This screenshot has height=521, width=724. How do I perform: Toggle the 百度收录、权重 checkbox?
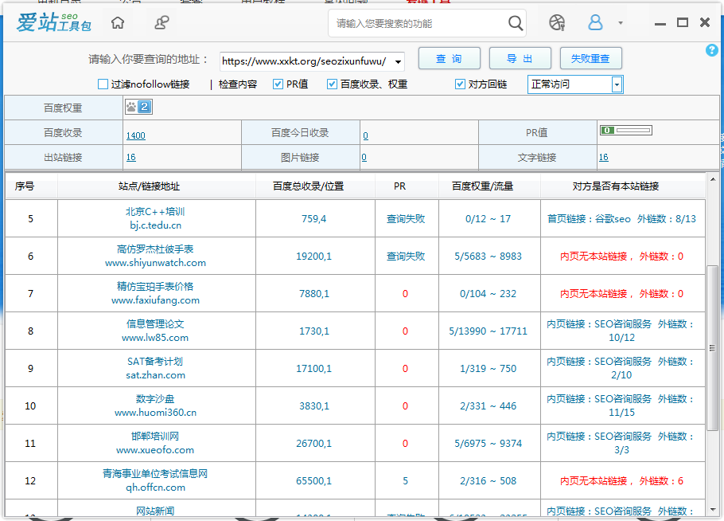(x=332, y=84)
